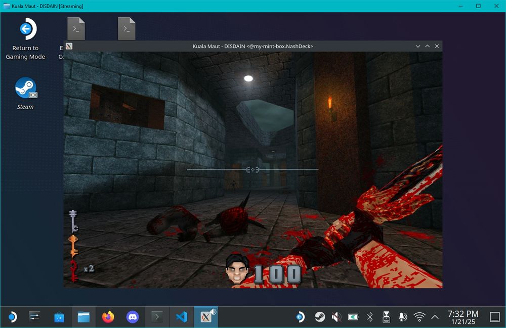
Task: Click the game's center crosshair
Action: click(252, 169)
